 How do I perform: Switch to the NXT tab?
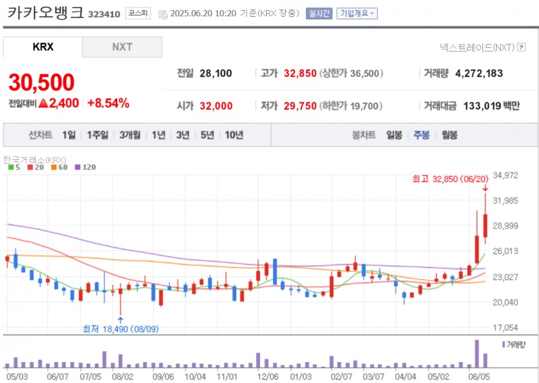tap(122, 47)
